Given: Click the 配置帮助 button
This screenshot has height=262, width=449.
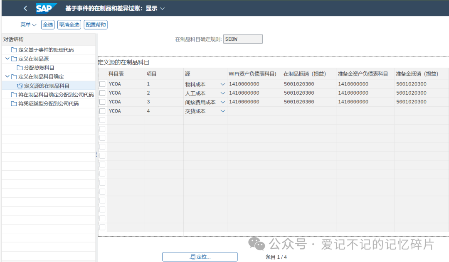Looking at the screenshot, I should point(96,25).
